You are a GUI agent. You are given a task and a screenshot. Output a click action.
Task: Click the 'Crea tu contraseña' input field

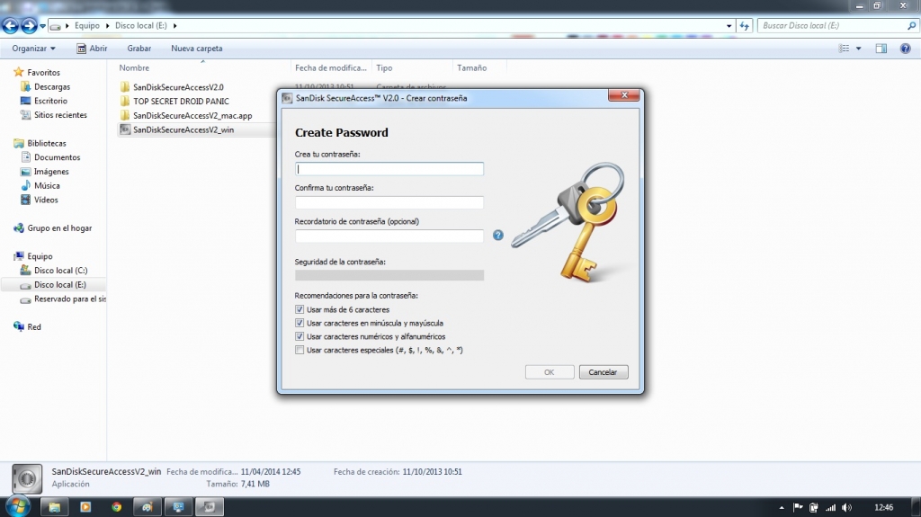pos(389,169)
